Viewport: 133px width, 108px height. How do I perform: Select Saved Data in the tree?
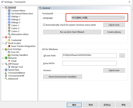[13, 70]
